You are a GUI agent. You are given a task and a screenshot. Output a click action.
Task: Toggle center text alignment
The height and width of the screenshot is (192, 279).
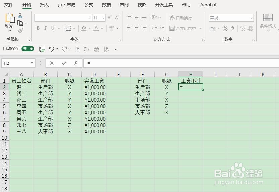[x=137, y=28]
